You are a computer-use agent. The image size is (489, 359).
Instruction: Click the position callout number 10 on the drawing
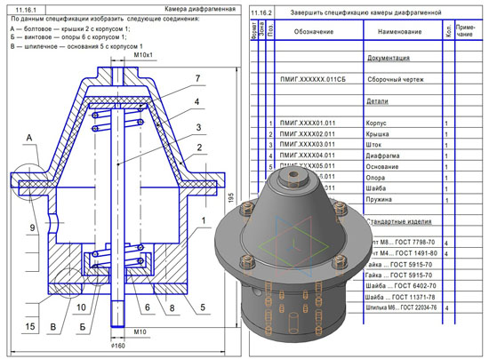(x=81, y=307)
